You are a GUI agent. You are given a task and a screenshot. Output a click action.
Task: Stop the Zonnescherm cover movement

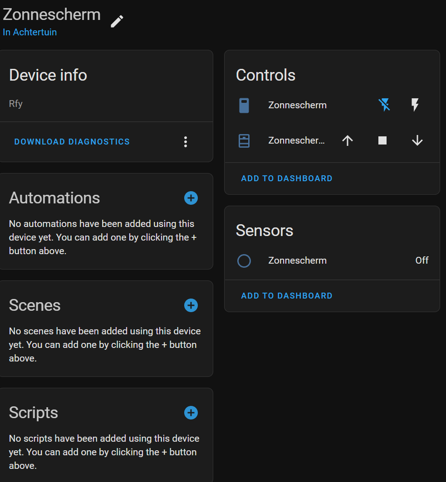(382, 140)
